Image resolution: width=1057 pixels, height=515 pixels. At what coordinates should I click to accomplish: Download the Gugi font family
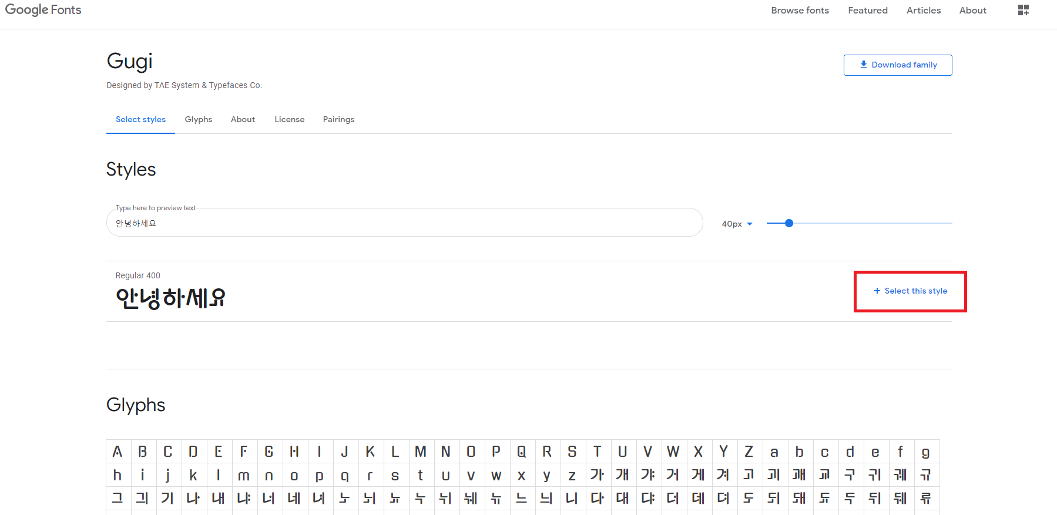[x=898, y=65]
